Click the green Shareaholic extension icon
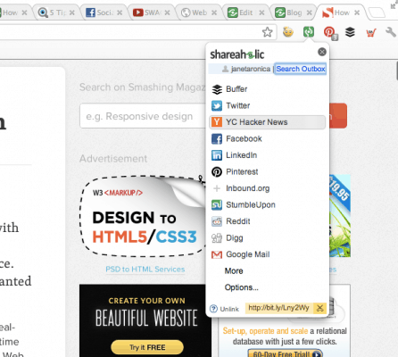Image resolution: width=398 pixels, height=357 pixels. pyautogui.click(x=309, y=31)
